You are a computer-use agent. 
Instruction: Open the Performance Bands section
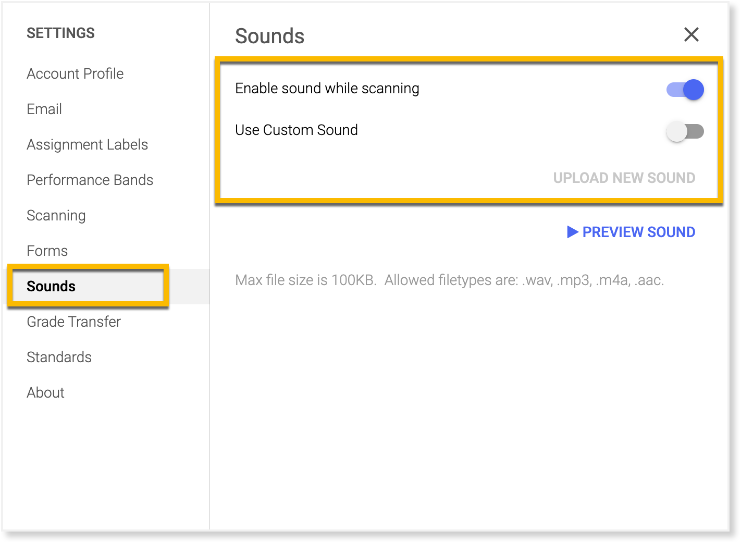click(90, 180)
